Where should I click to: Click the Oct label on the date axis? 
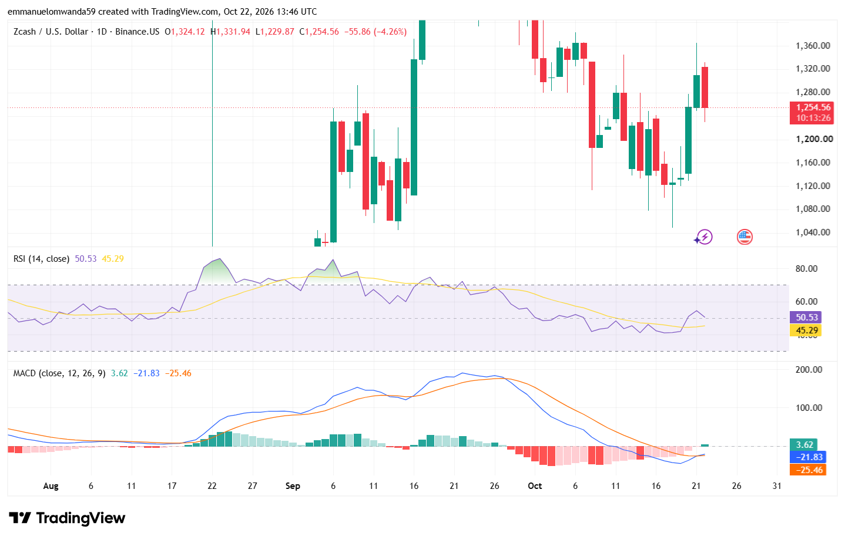(x=535, y=486)
